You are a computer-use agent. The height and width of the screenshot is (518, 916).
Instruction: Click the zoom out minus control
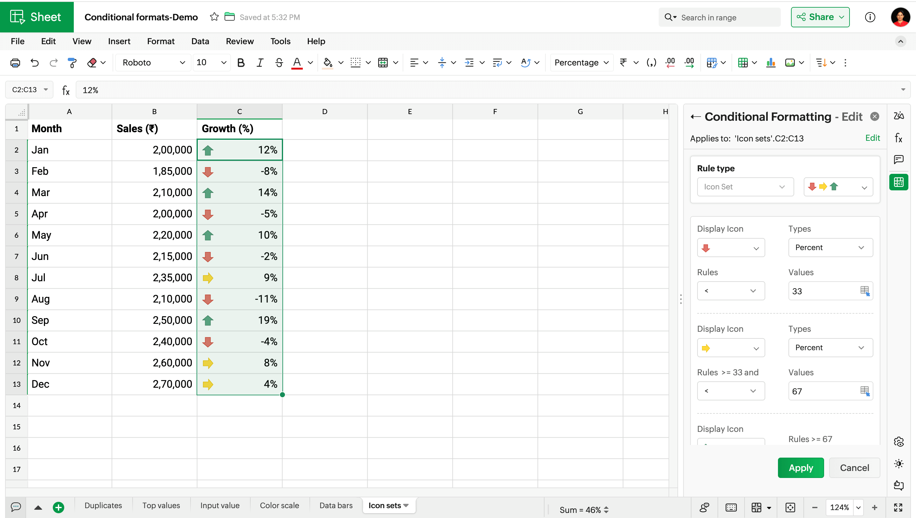[815, 508]
